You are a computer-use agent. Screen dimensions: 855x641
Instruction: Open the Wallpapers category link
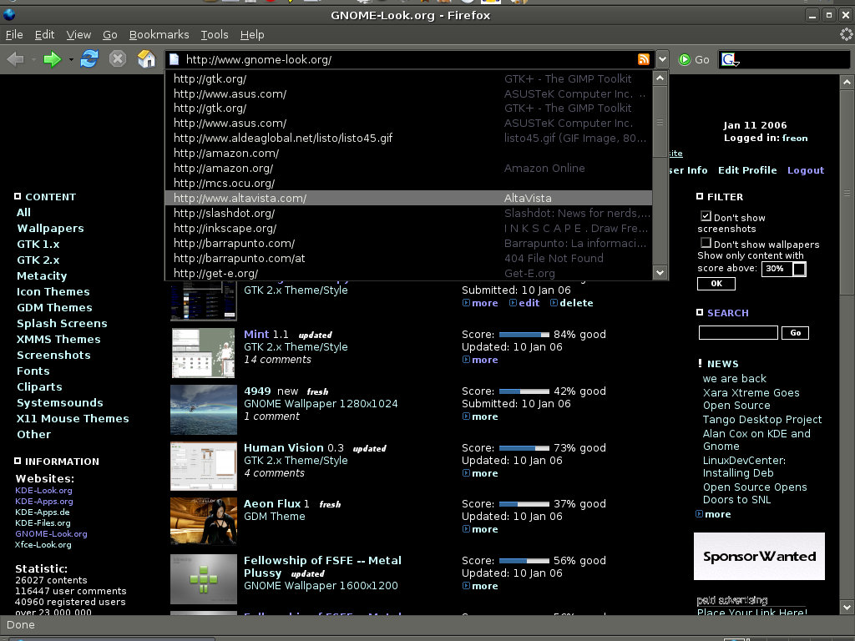[x=50, y=229]
